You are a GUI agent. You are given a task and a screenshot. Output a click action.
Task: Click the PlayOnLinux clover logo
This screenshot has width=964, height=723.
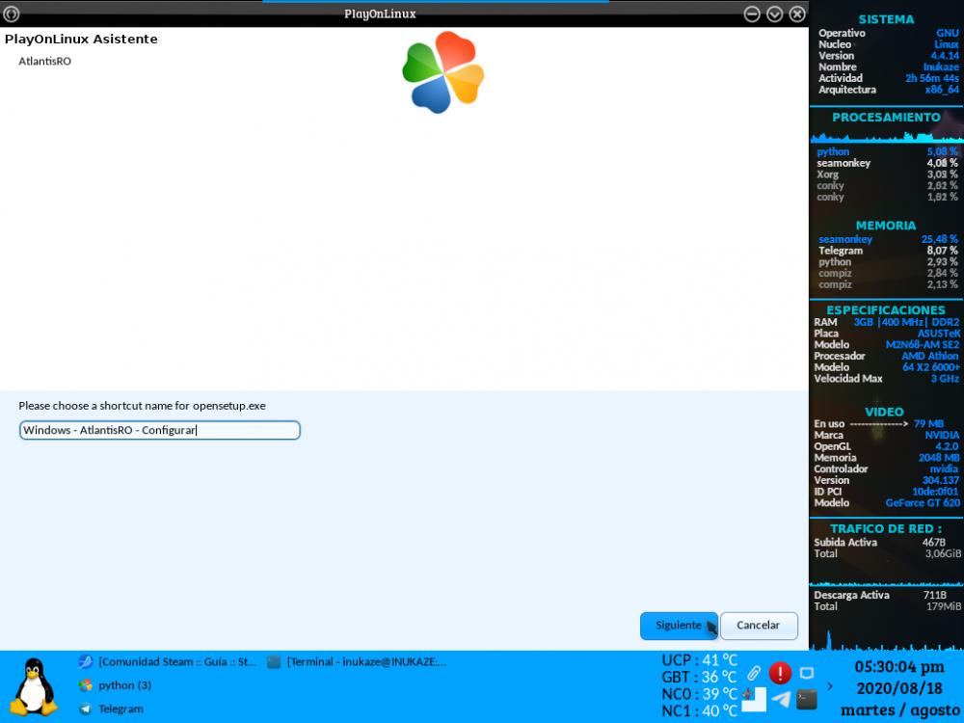(442, 72)
